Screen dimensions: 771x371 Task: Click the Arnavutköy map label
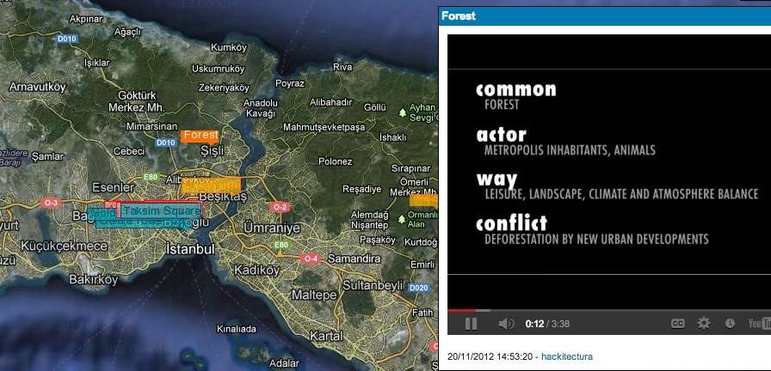coord(37,88)
